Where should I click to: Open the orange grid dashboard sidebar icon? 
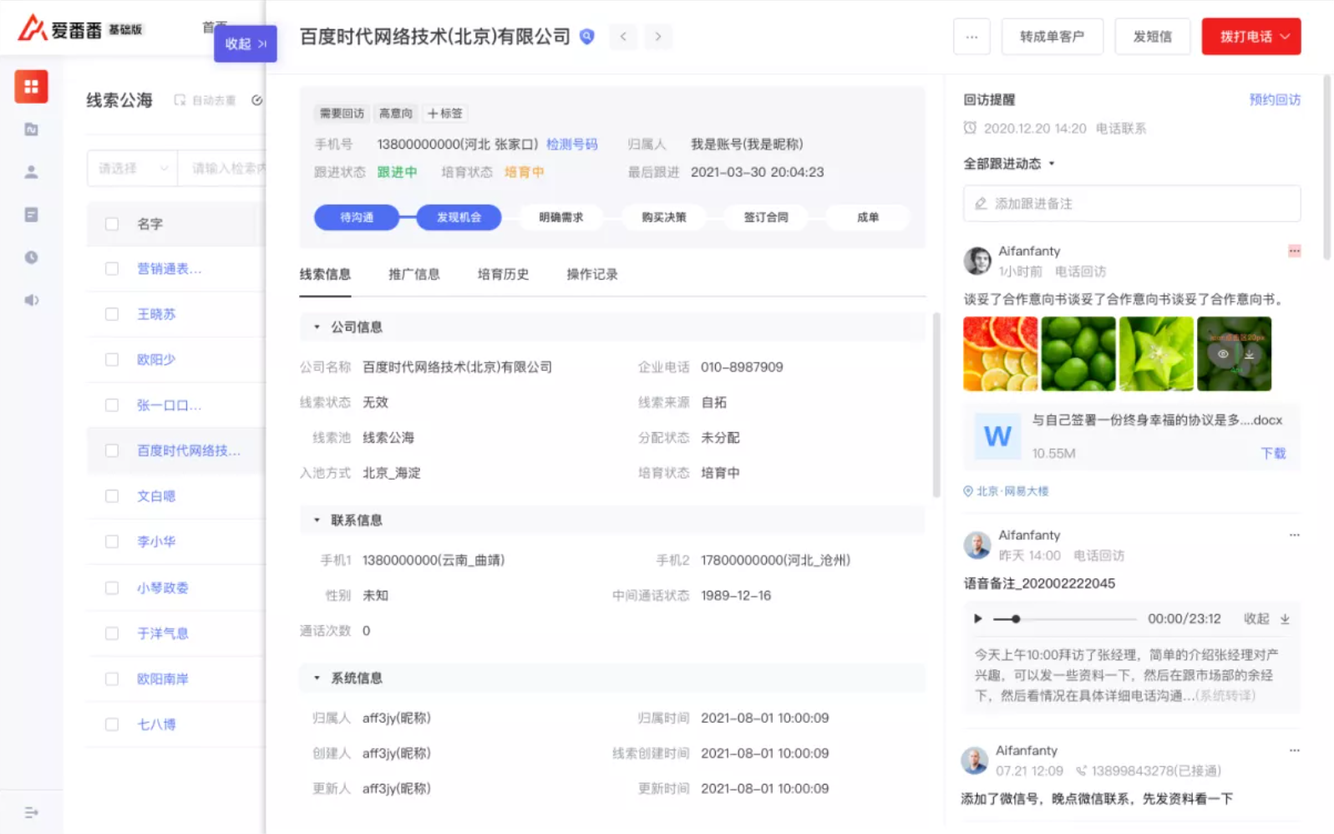click(31, 86)
